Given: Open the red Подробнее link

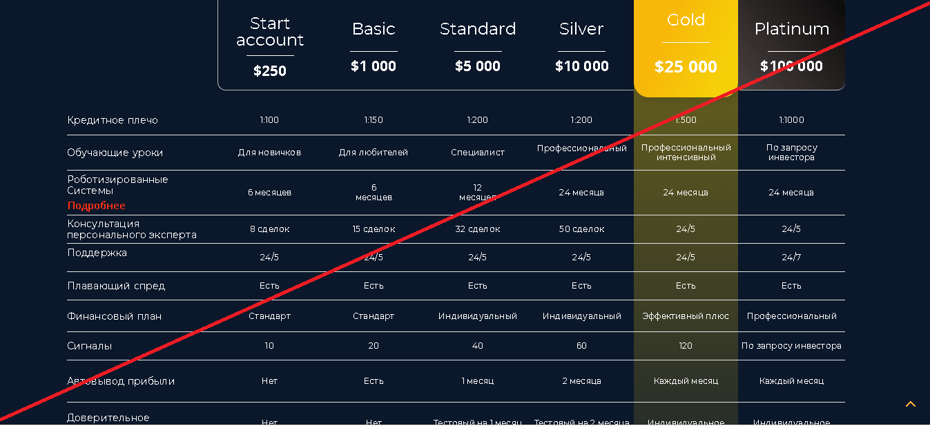Looking at the screenshot, I should pos(97,206).
